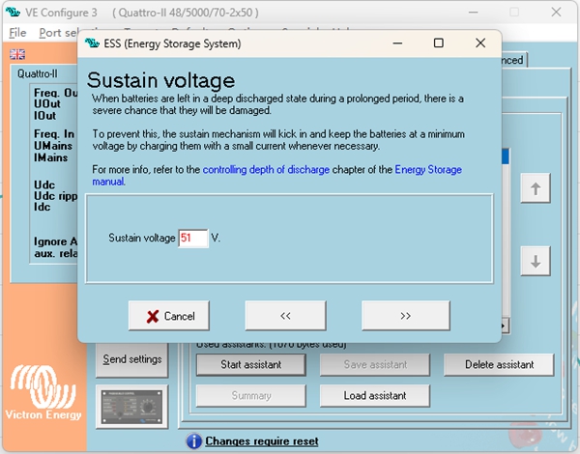Open the Port selection menu

pos(58,33)
